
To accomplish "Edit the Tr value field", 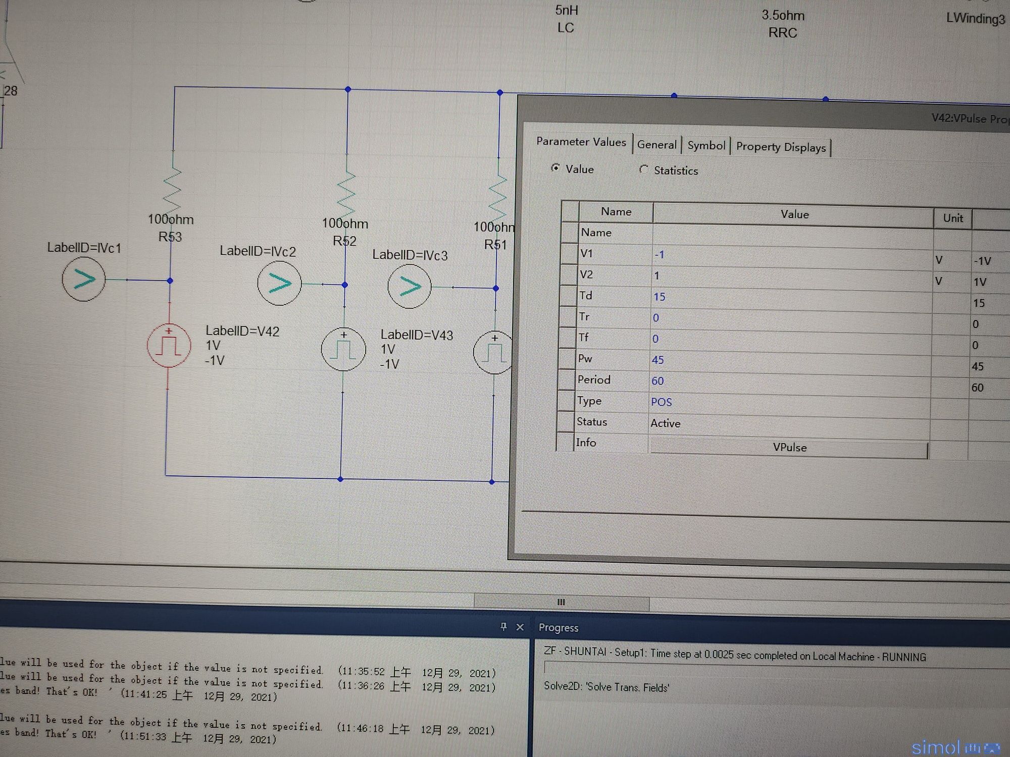I will pos(791,320).
